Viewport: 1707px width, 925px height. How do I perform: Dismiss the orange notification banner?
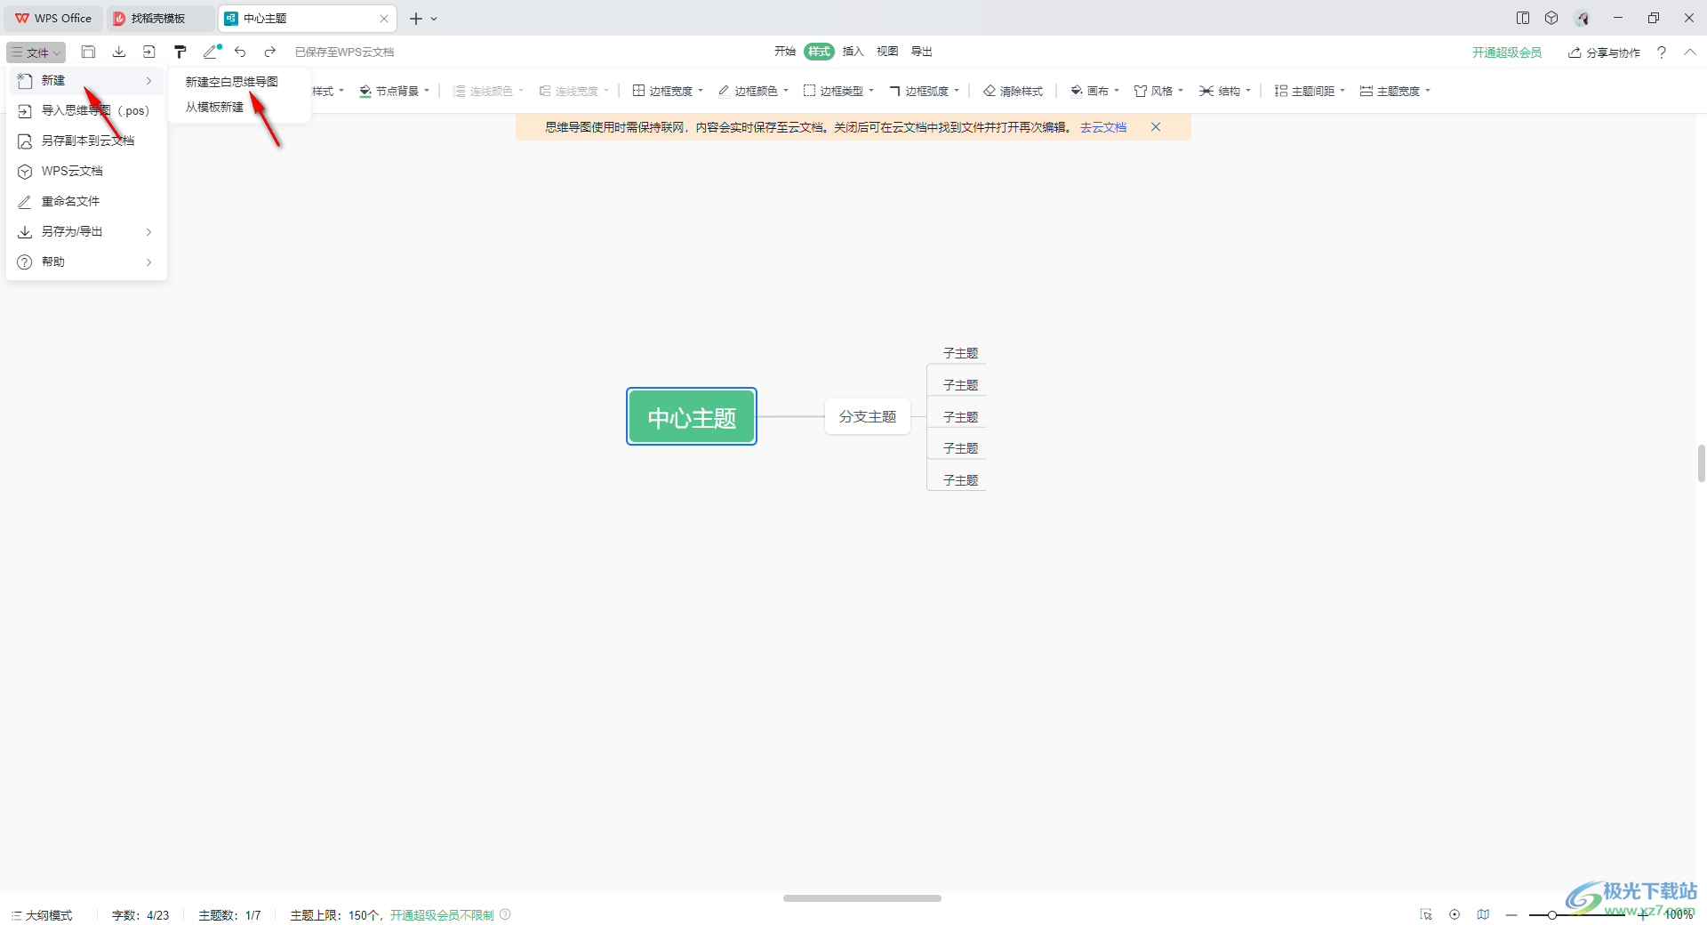(x=1156, y=127)
